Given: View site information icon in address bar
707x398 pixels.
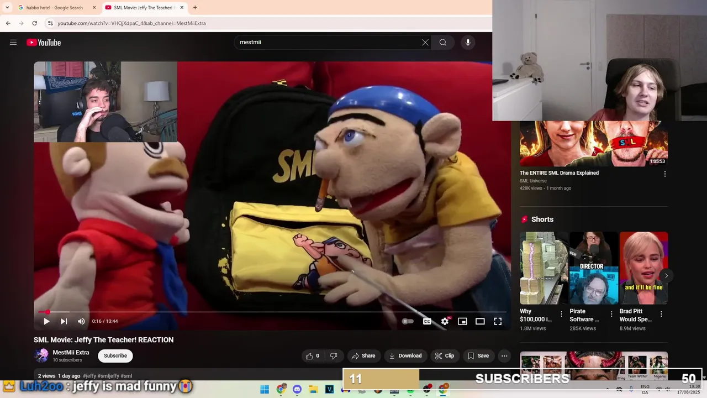Looking at the screenshot, I should [50, 23].
